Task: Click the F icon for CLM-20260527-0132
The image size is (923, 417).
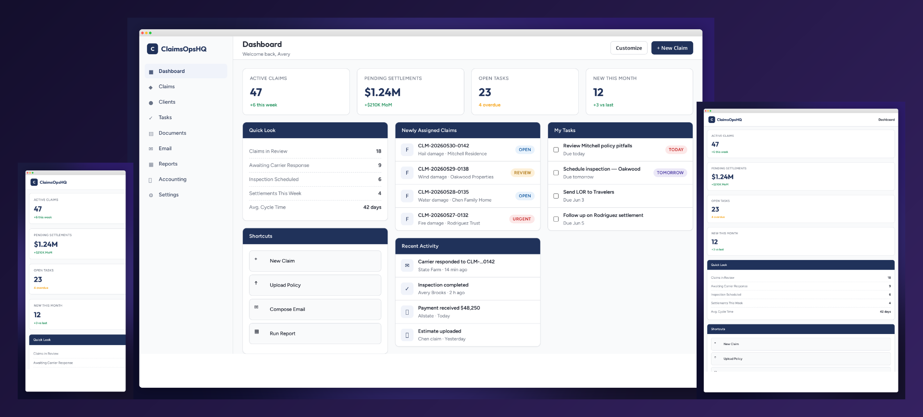Action: [407, 219]
